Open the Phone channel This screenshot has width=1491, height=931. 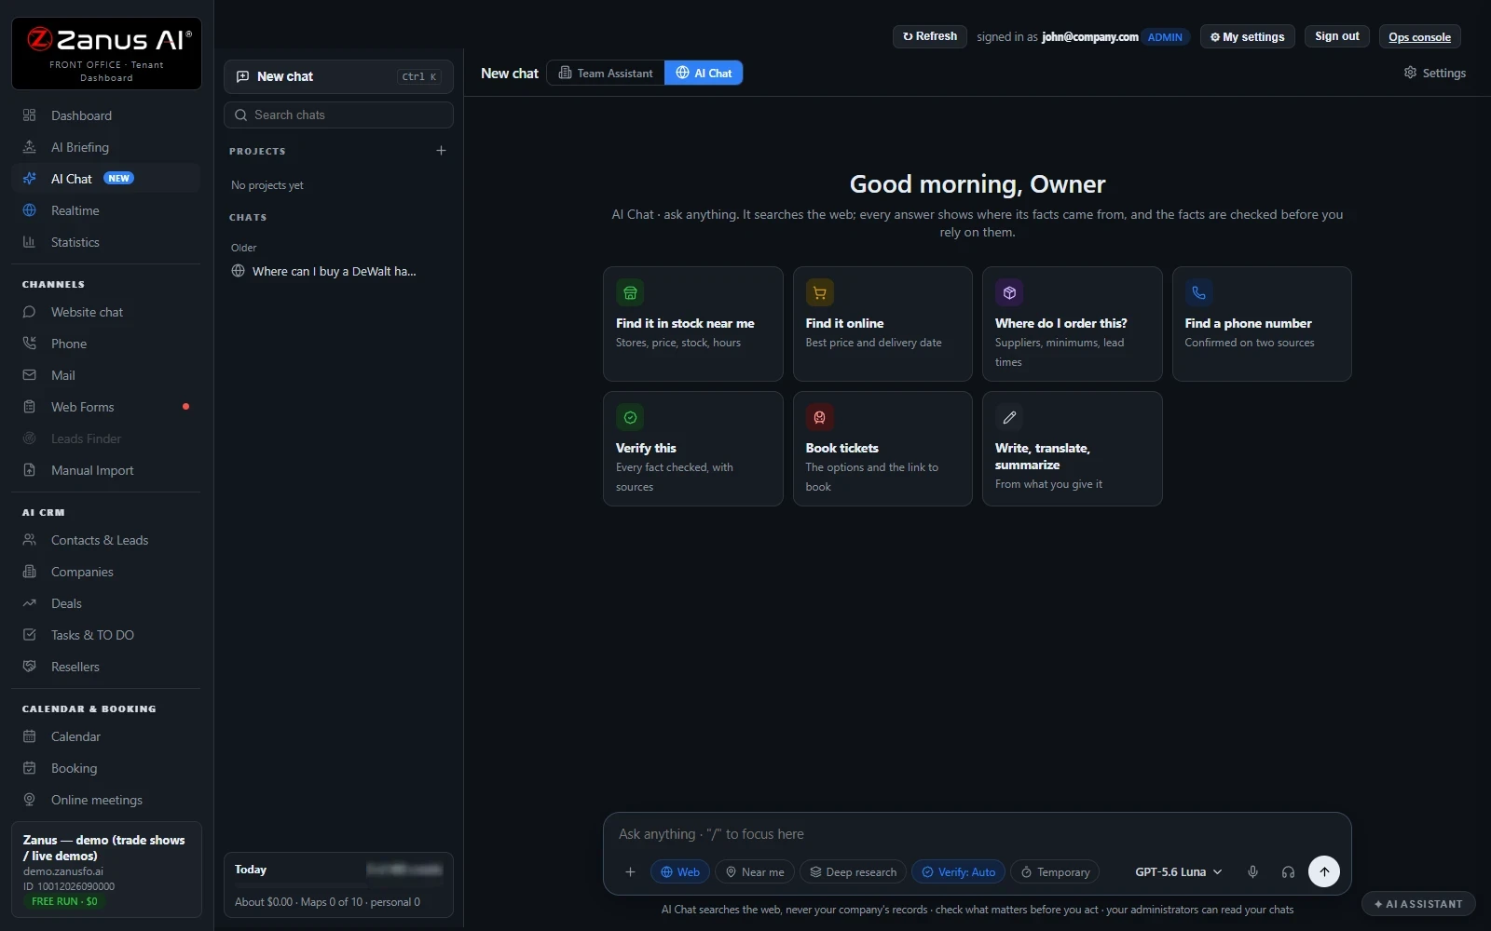click(x=105, y=344)
